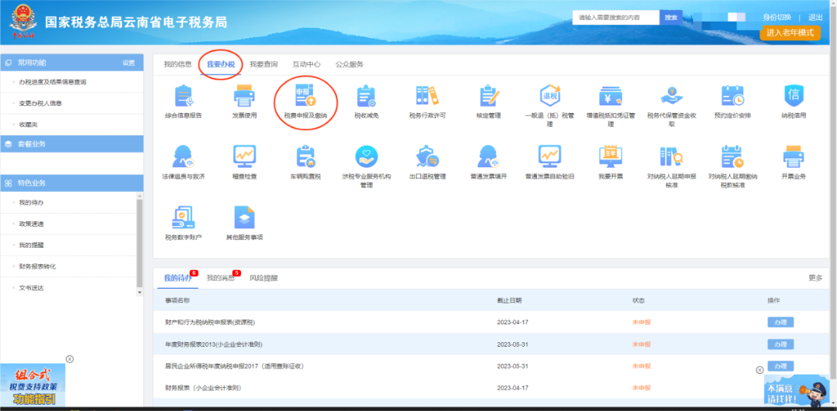
Task: Click 办理 for 居民企业所得税年度纳税申报2017 row
Action: coord(780,366)
